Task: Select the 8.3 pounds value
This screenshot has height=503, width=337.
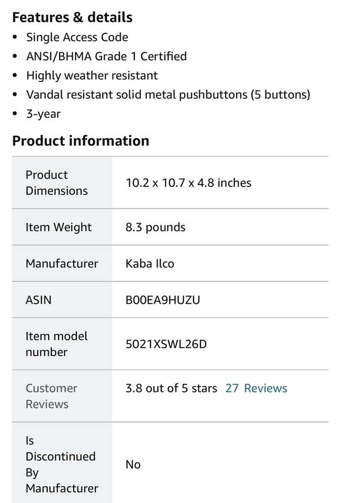Action: coord(155,227)
